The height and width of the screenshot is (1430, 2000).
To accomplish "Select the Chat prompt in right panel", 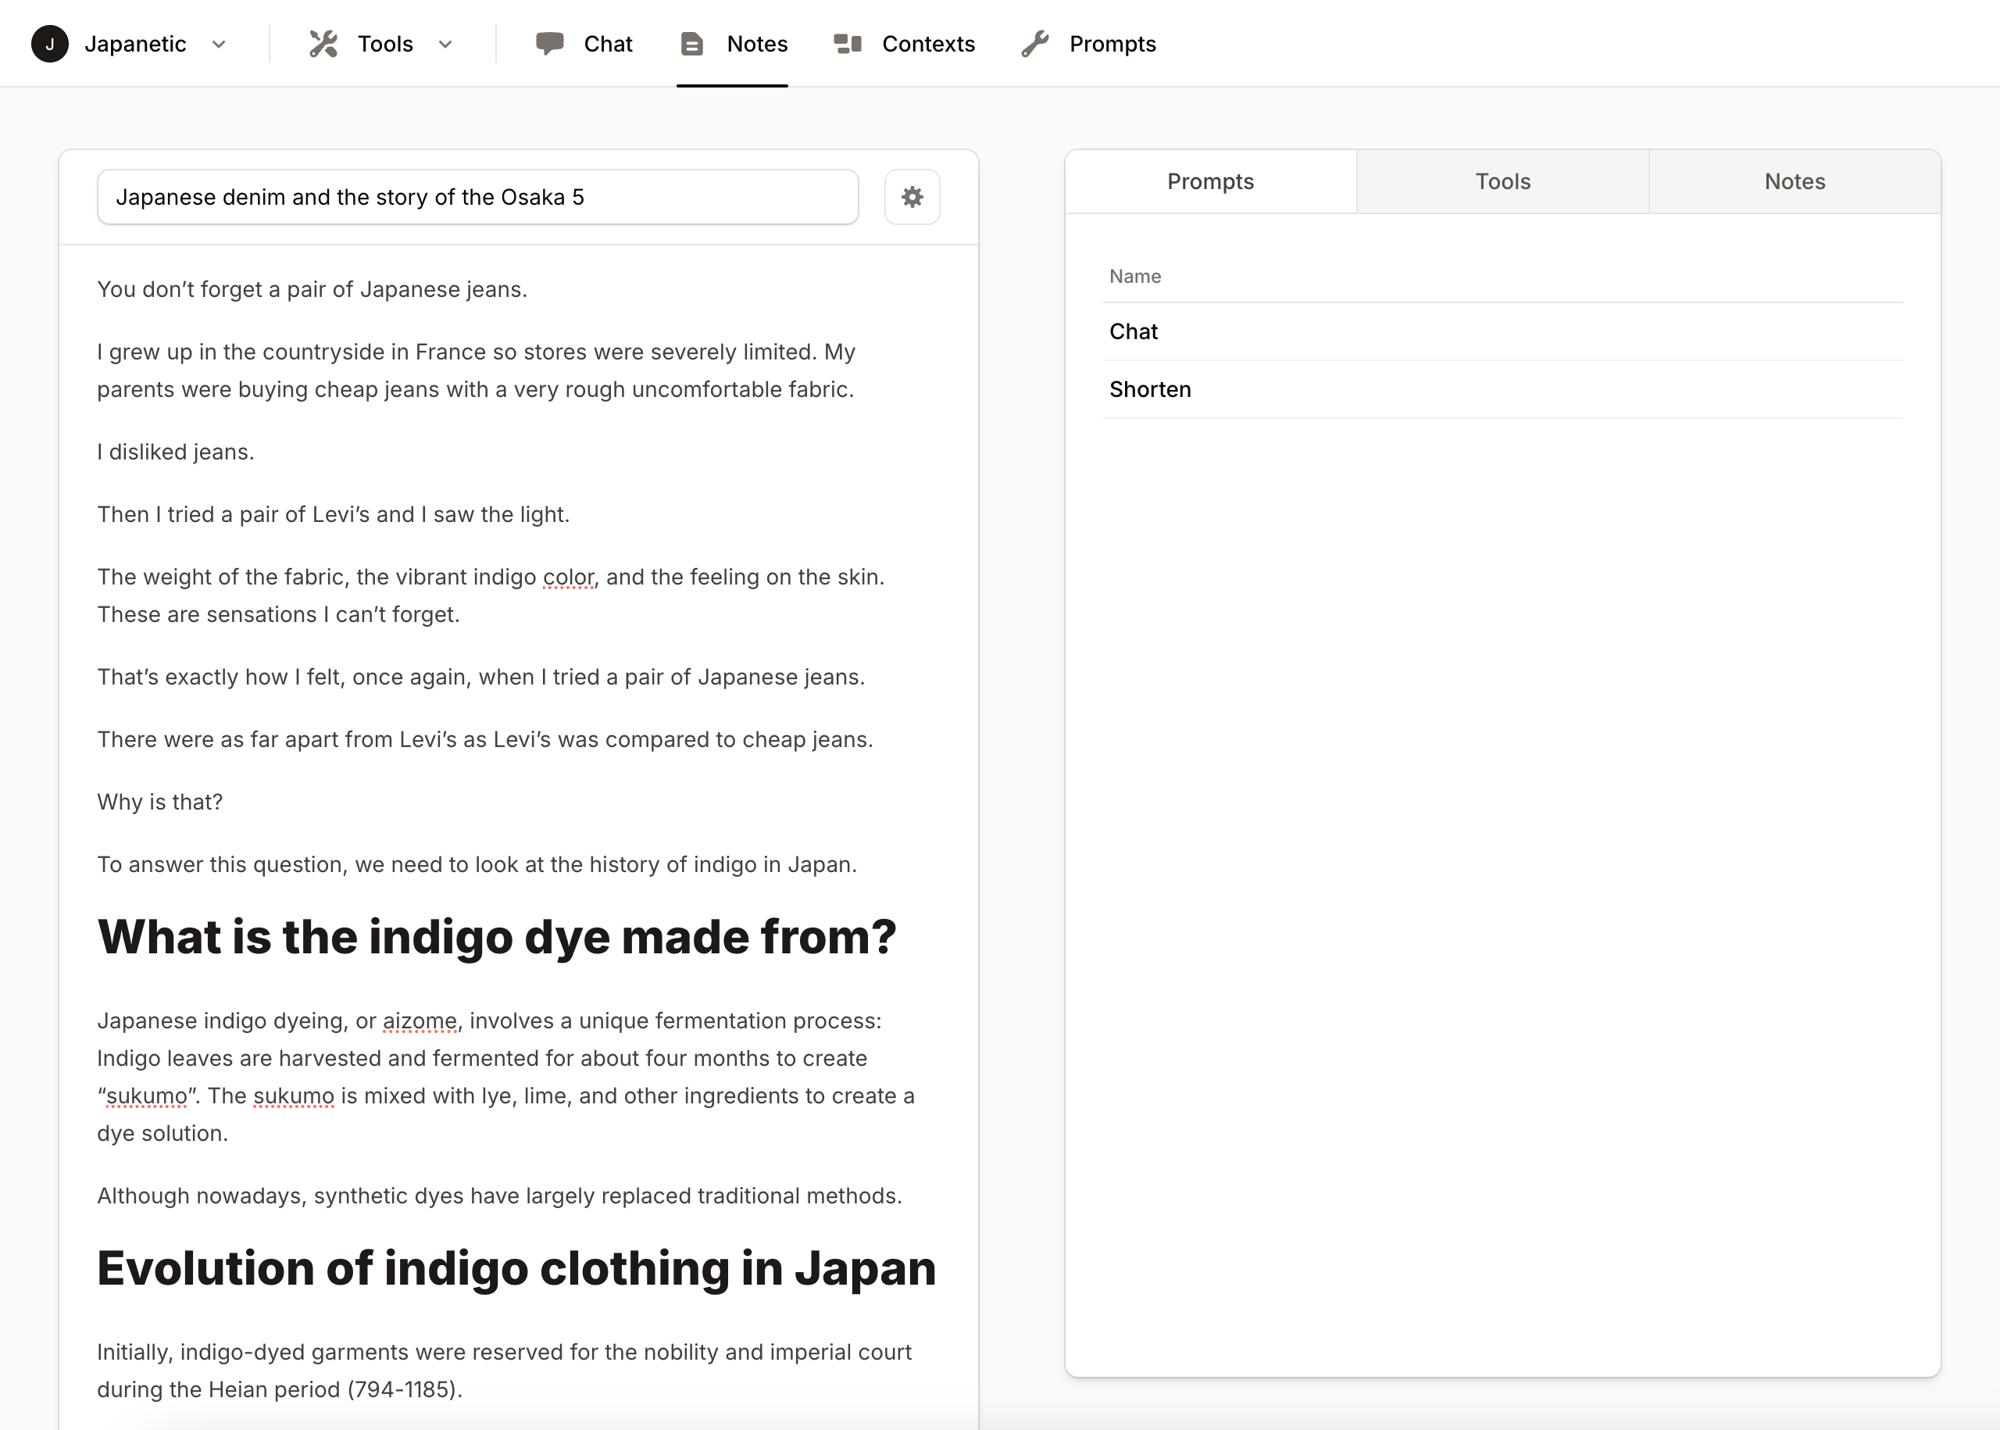I will 1135,331.
